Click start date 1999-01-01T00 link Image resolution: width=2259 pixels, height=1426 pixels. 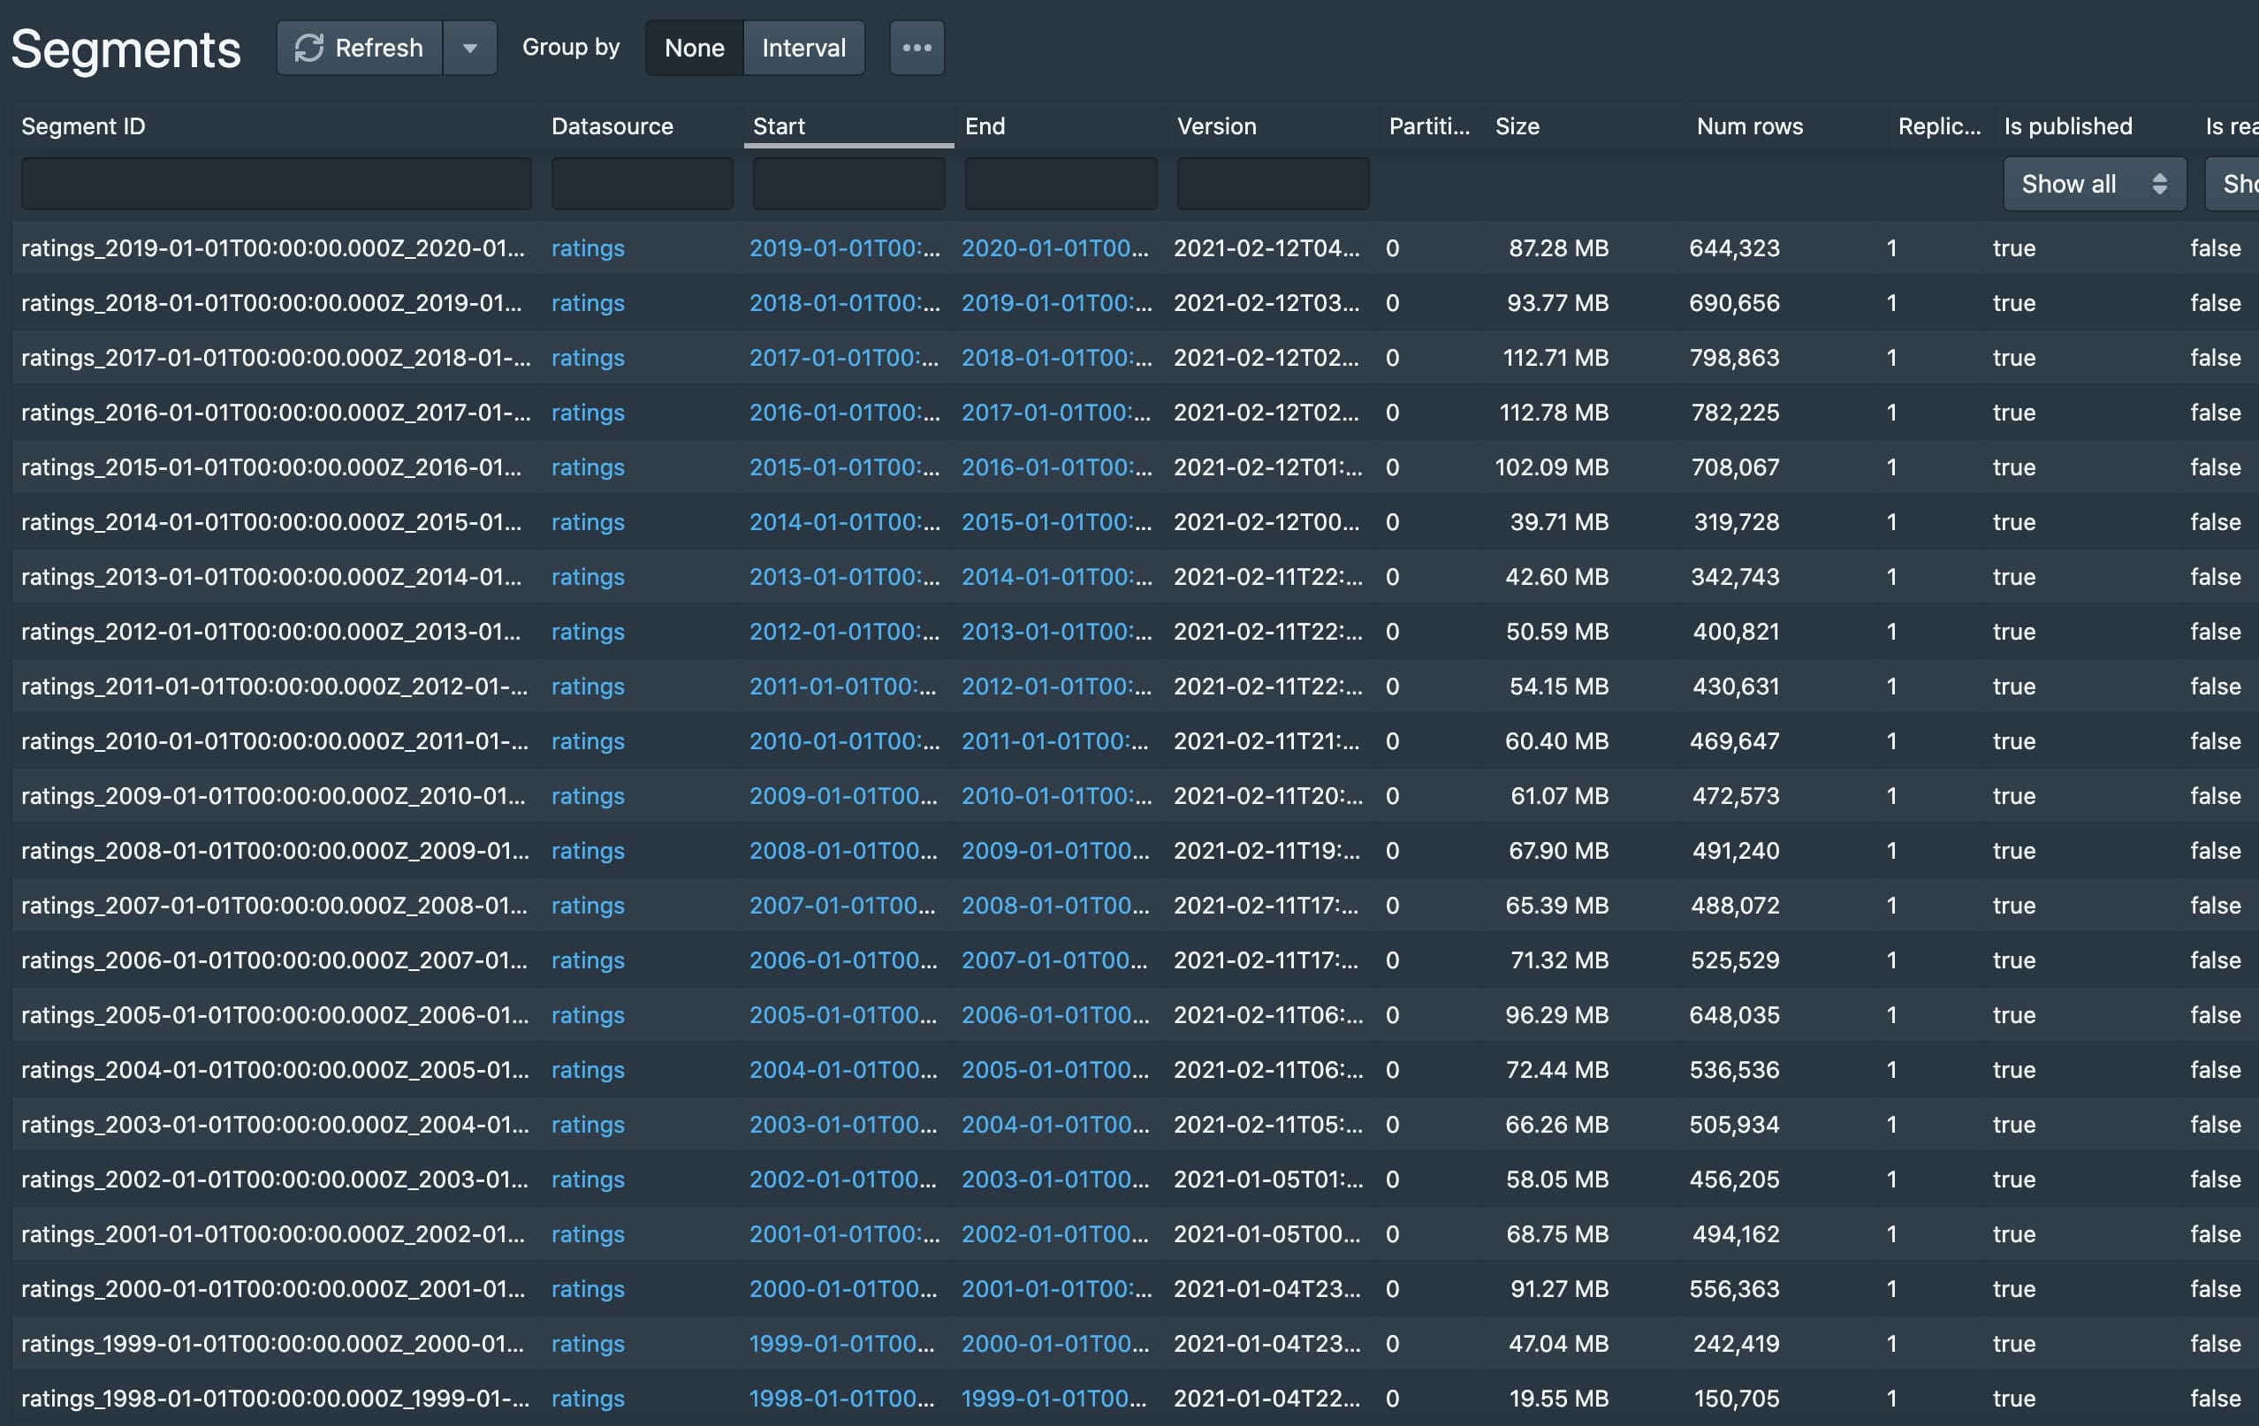point(841,1344)
